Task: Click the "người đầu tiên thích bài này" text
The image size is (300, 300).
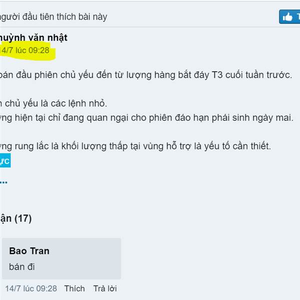Action: coord(53,17)
